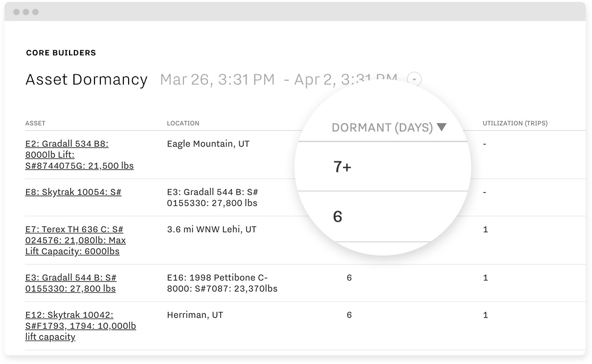The image size is (592, 364).
Task: Click the Herriman, UT location text
Action: [x=196, y=315]
